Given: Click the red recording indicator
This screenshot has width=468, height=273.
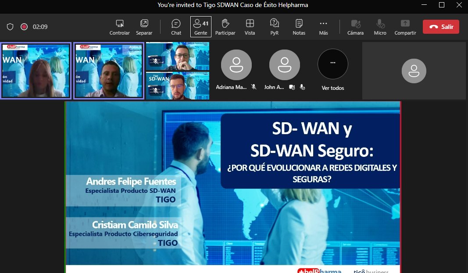Looking at the screenshot, I should [x=24, y=27].
